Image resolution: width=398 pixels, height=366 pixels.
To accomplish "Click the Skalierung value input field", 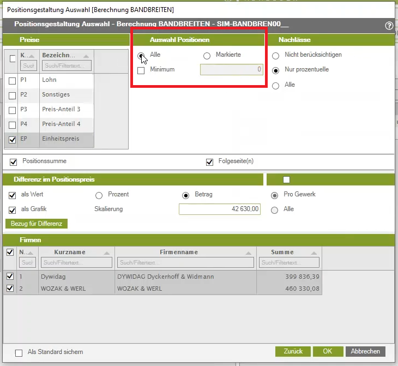I will 221,209.
